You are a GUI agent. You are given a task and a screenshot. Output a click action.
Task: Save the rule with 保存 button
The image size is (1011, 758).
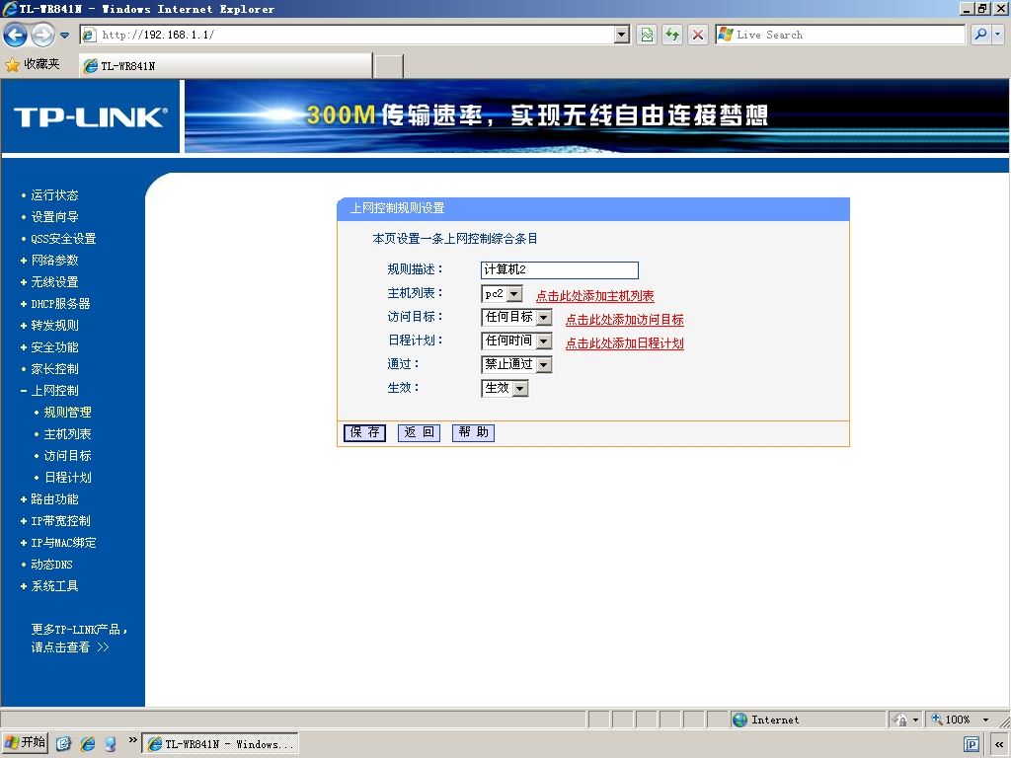(x=365, y=432)
